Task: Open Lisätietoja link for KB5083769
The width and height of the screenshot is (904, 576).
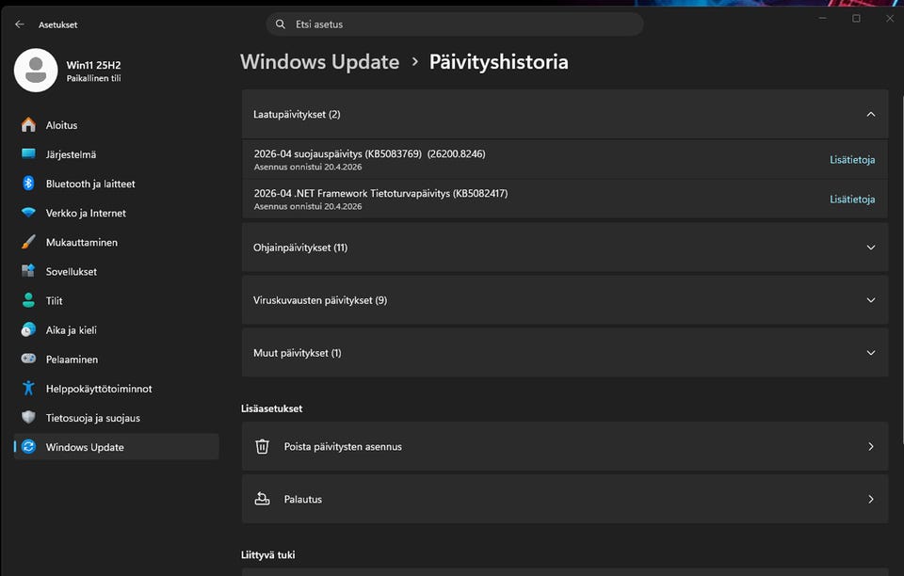Action: (852, 160)
